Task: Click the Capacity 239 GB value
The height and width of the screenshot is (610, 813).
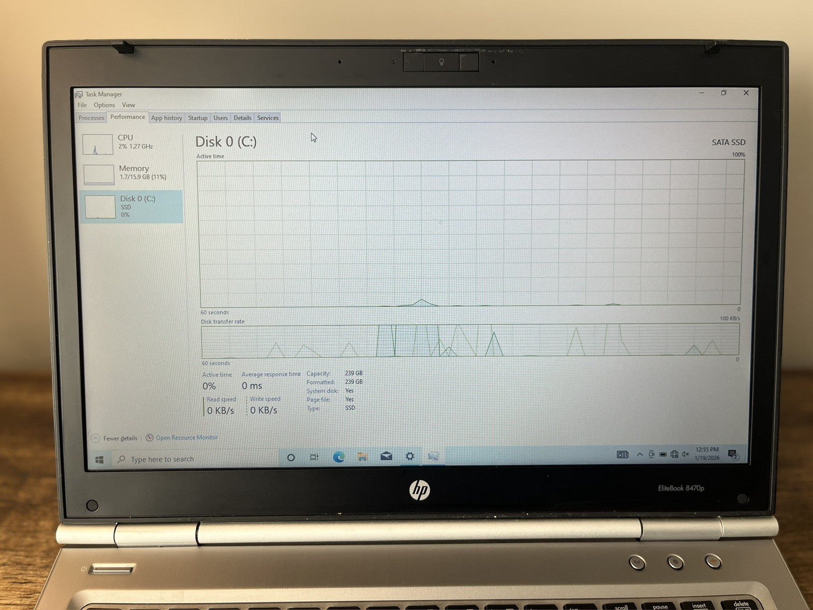Action: (354, 373)
